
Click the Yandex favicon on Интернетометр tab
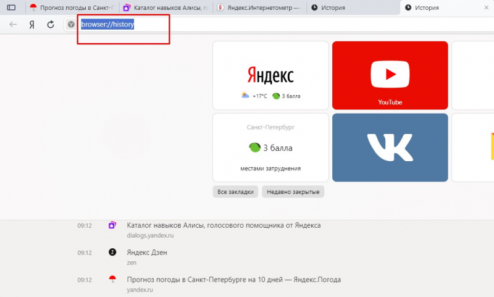tap(220, 7)
